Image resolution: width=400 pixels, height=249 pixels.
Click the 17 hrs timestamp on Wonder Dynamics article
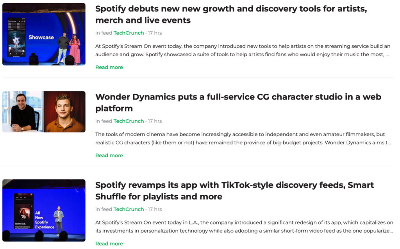[x=155, y=121]
